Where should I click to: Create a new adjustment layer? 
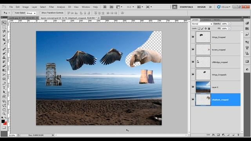pos(223,135)
